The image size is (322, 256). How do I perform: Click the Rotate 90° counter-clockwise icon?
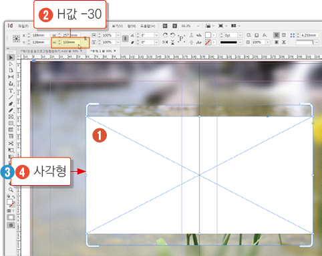[172, 35]
